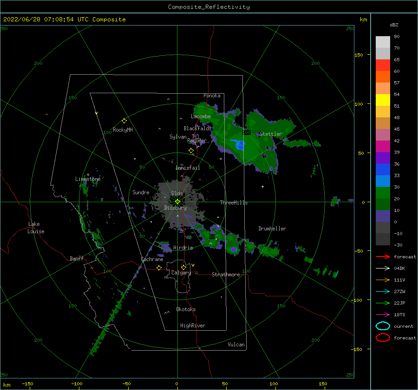The height and width of the screenshot is (390, 418).
Task: Click the RockyMH yellow station marker
Action: click(x=124, y=121)
